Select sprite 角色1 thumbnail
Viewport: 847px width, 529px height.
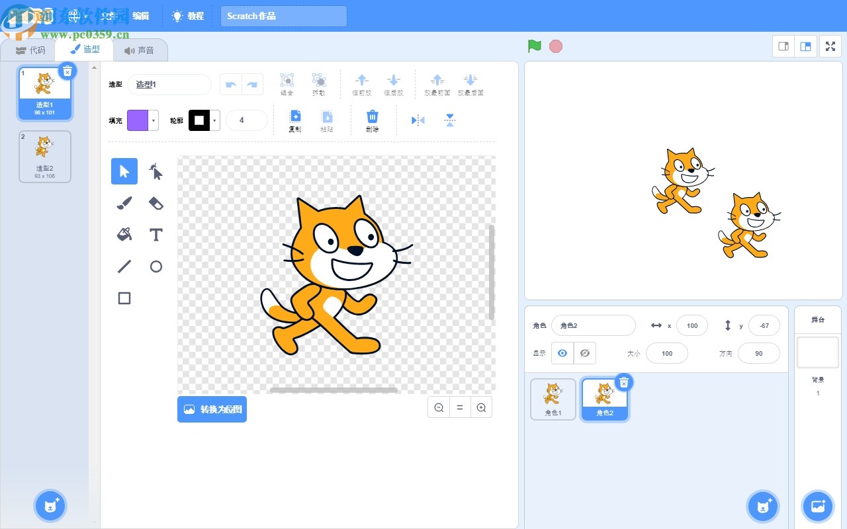click(x=553, y=399)
